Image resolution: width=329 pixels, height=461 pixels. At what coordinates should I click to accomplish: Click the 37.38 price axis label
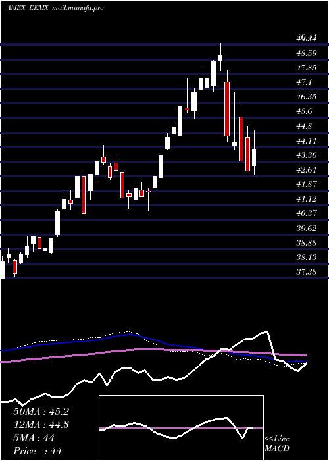pyautogui.click(x=307, y=271)
